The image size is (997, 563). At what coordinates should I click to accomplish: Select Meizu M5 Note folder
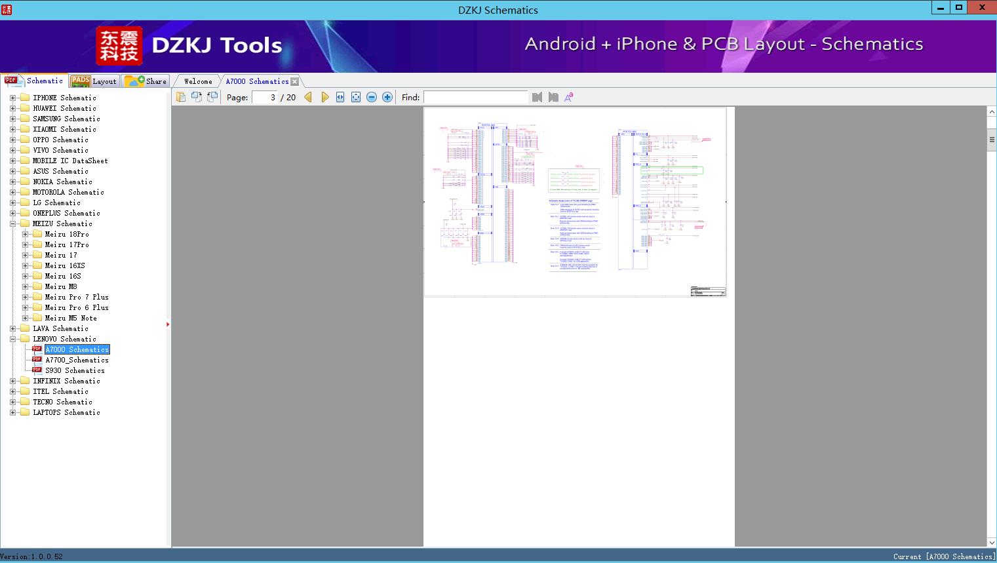pos(71,318)
